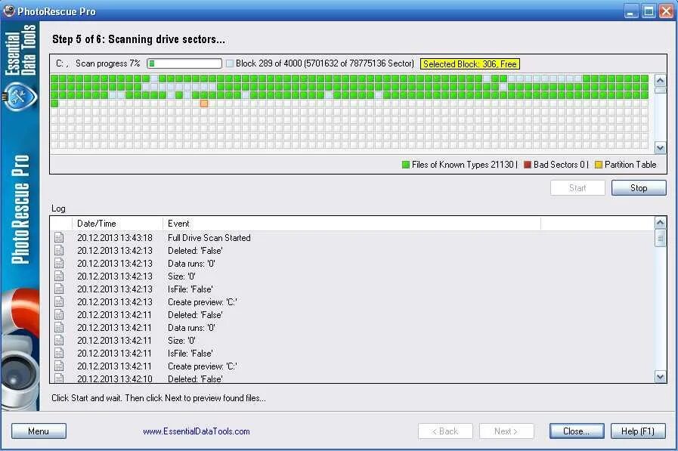Image resolution: width=678 pixels, height=451 pixels.
Task: Click the Back button
Action: tap(445, 431)
